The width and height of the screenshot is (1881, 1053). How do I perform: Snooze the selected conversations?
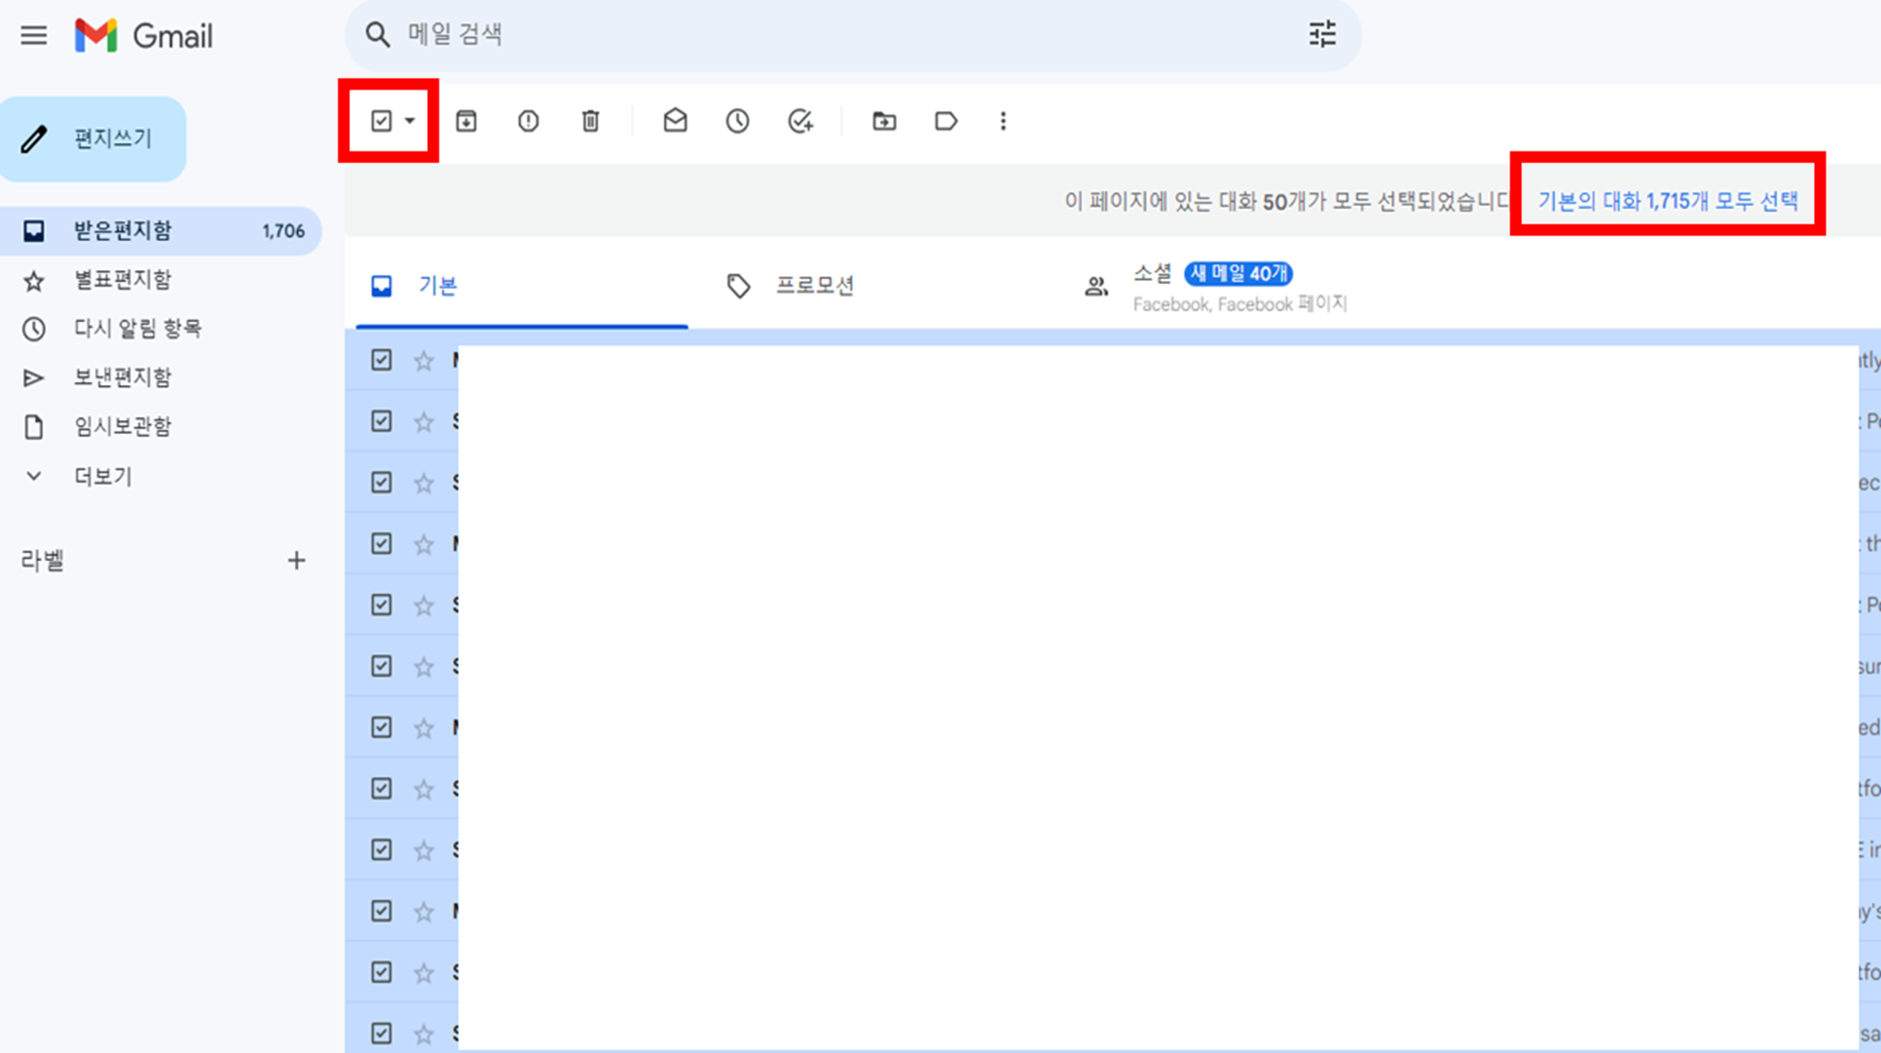click(x=737, y=121)
